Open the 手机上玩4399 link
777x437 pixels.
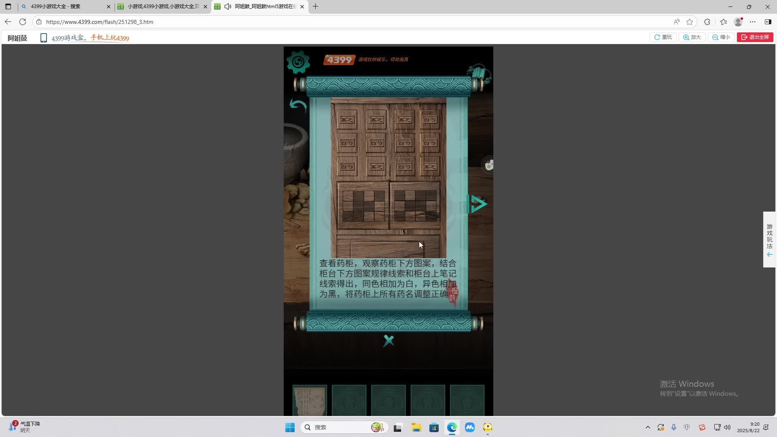[x=110, y=38]
